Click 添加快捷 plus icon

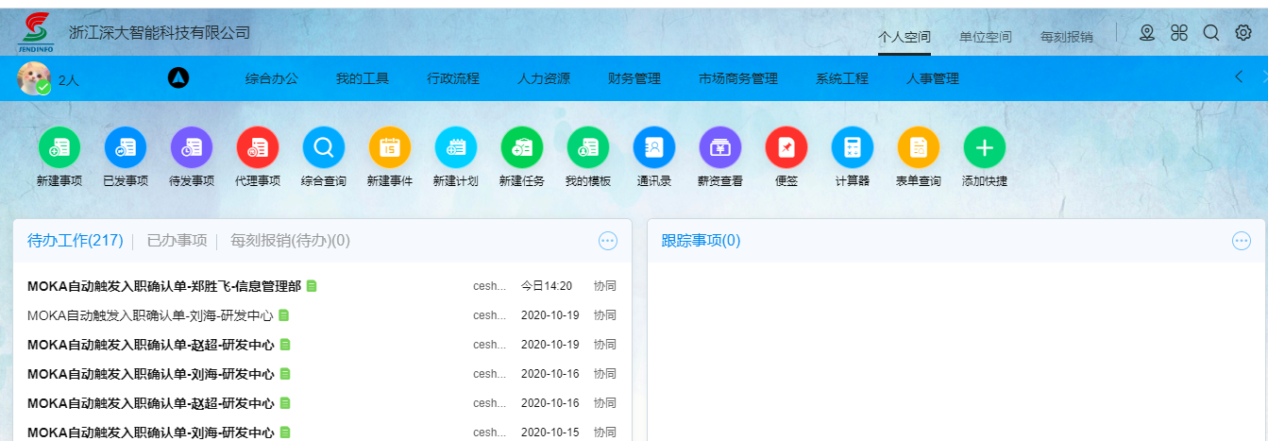(x=984, y=147)
